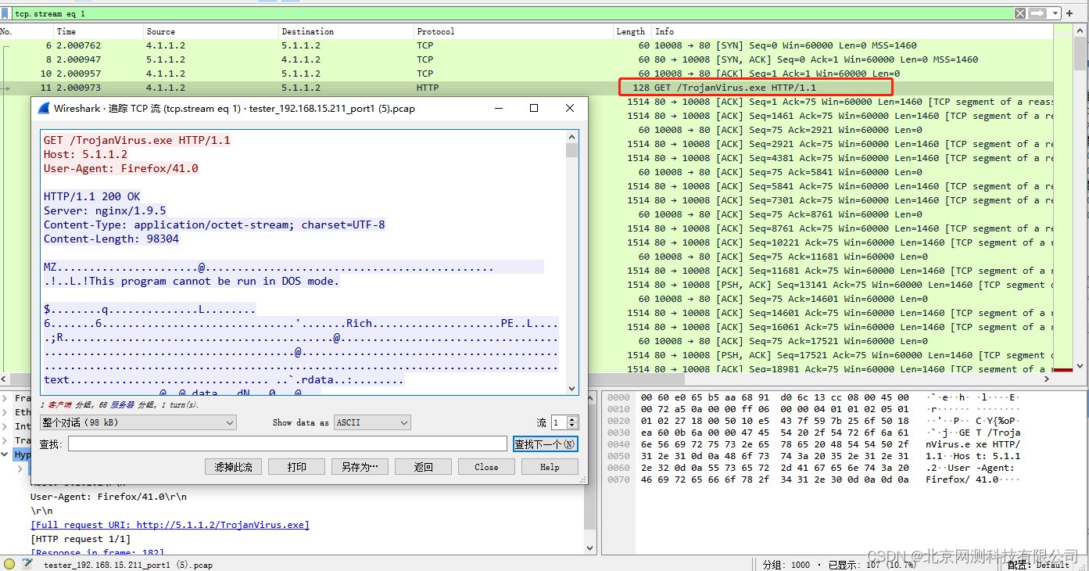
Task: Click the expert info circle in the status bar
Action: pos(9,564)
